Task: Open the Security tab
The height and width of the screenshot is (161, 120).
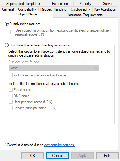Action: pos(85,4)
